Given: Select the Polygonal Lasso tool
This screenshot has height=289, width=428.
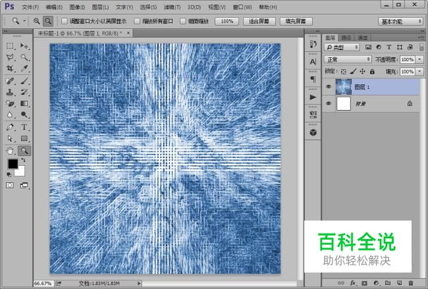Looking at the screenshot, I should pos(10,57).
